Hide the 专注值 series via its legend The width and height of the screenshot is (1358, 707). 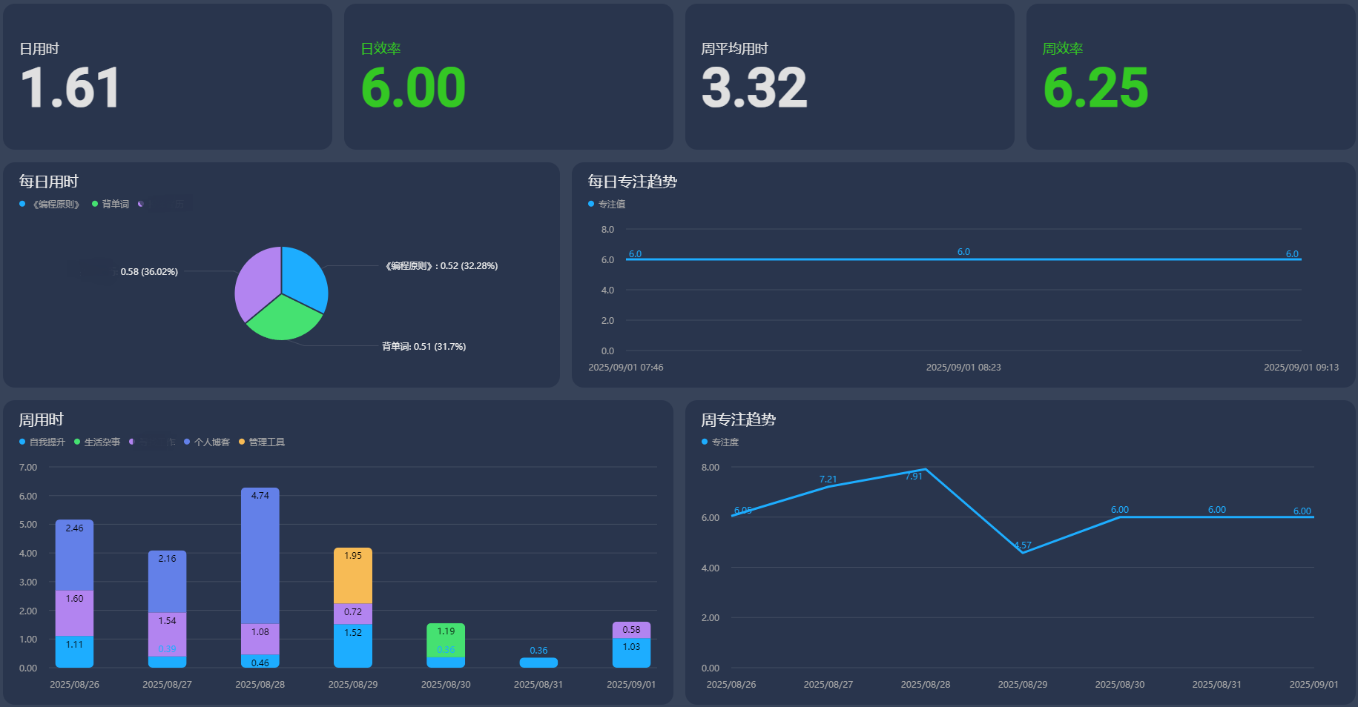pos(606,205)
